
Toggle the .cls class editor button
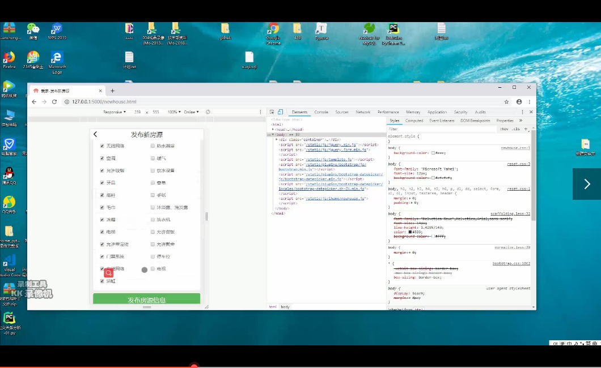(x=517, y=129)
